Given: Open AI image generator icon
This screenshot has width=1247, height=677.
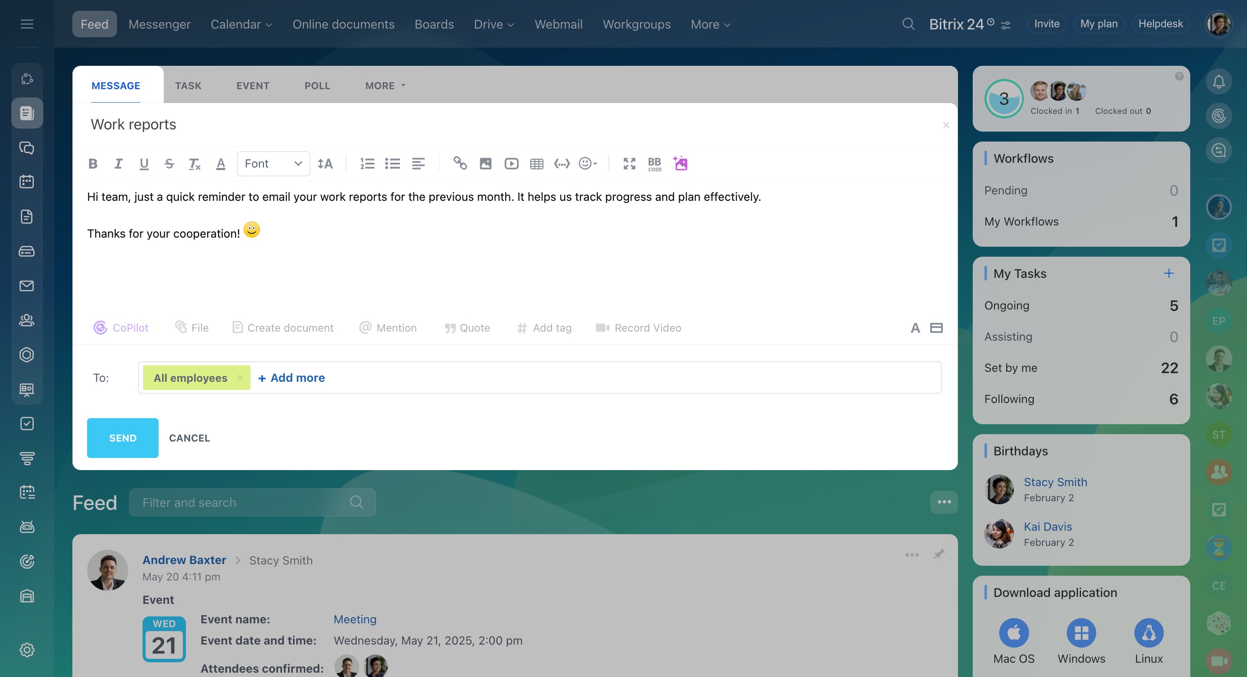Looking at the screenshot, I should click(x=680, y=163).
